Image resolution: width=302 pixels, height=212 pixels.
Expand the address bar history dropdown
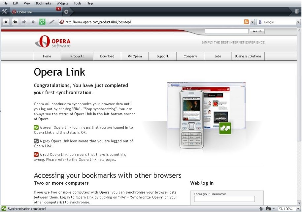(x=252, y=22)
